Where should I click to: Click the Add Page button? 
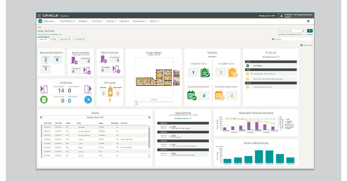[277, 39]
